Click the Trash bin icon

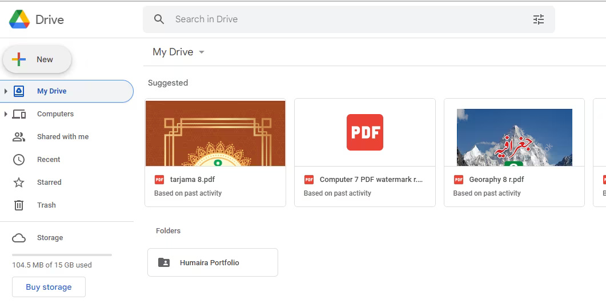click(x=19, y=205)
